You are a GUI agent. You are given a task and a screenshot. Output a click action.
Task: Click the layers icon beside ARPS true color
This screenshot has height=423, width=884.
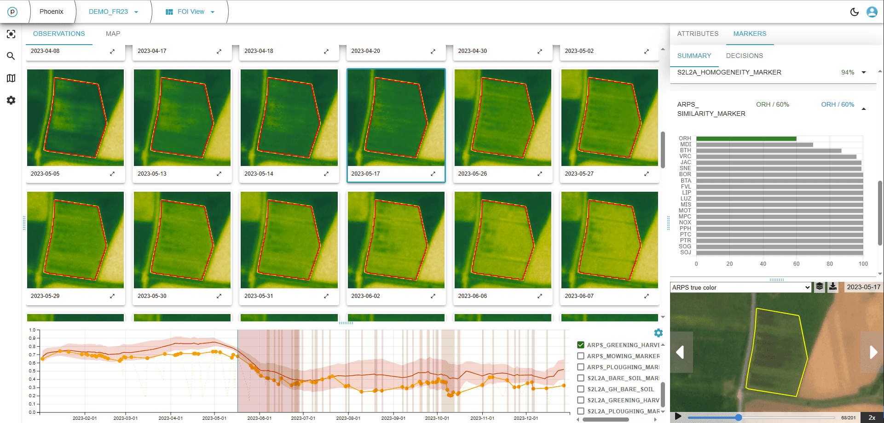(x=820, y=287)
